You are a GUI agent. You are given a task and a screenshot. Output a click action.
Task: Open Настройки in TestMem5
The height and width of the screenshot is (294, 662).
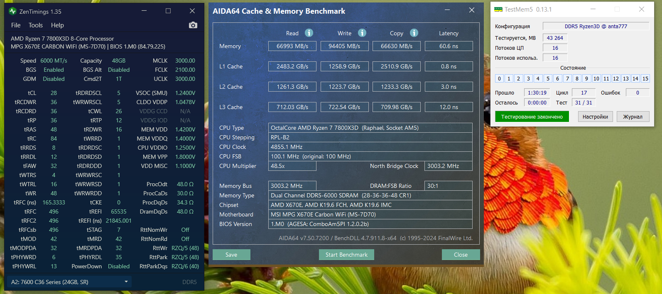click(x=595, y=117)
